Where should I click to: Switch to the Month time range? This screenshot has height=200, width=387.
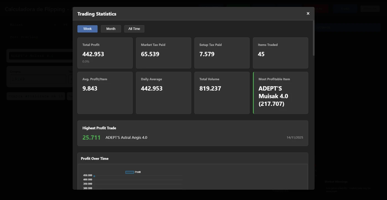coord(111,29)
